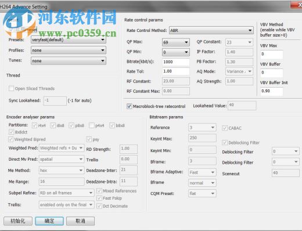Click the VBV Max input field
The height and width of the screenshot is (231, 302).
click(x=272, y=54)
